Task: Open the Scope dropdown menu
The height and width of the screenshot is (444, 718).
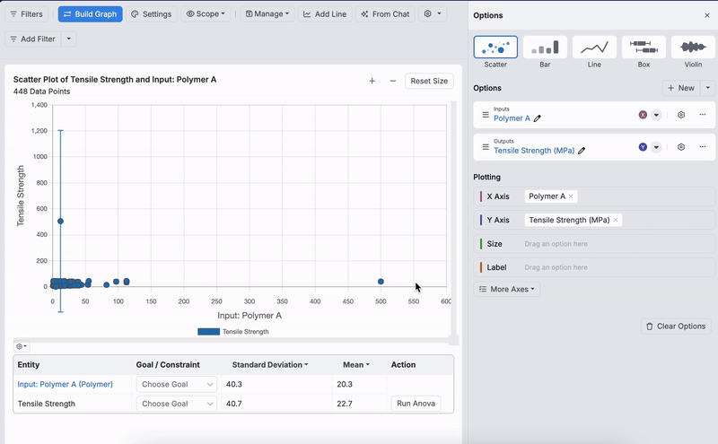Action: [x=206, y=14]
